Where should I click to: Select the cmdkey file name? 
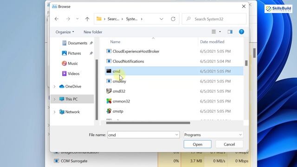point(119,81)
